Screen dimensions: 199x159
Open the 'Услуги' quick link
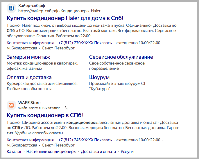pyautogui.click(x=127, y=152)
